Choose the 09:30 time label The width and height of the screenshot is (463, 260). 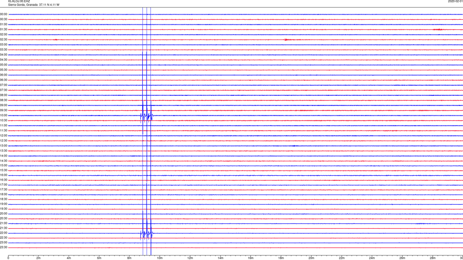(3, 110)
